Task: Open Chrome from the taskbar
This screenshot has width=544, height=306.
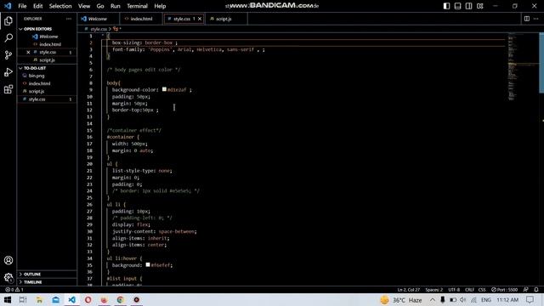Action: [120, 300]
